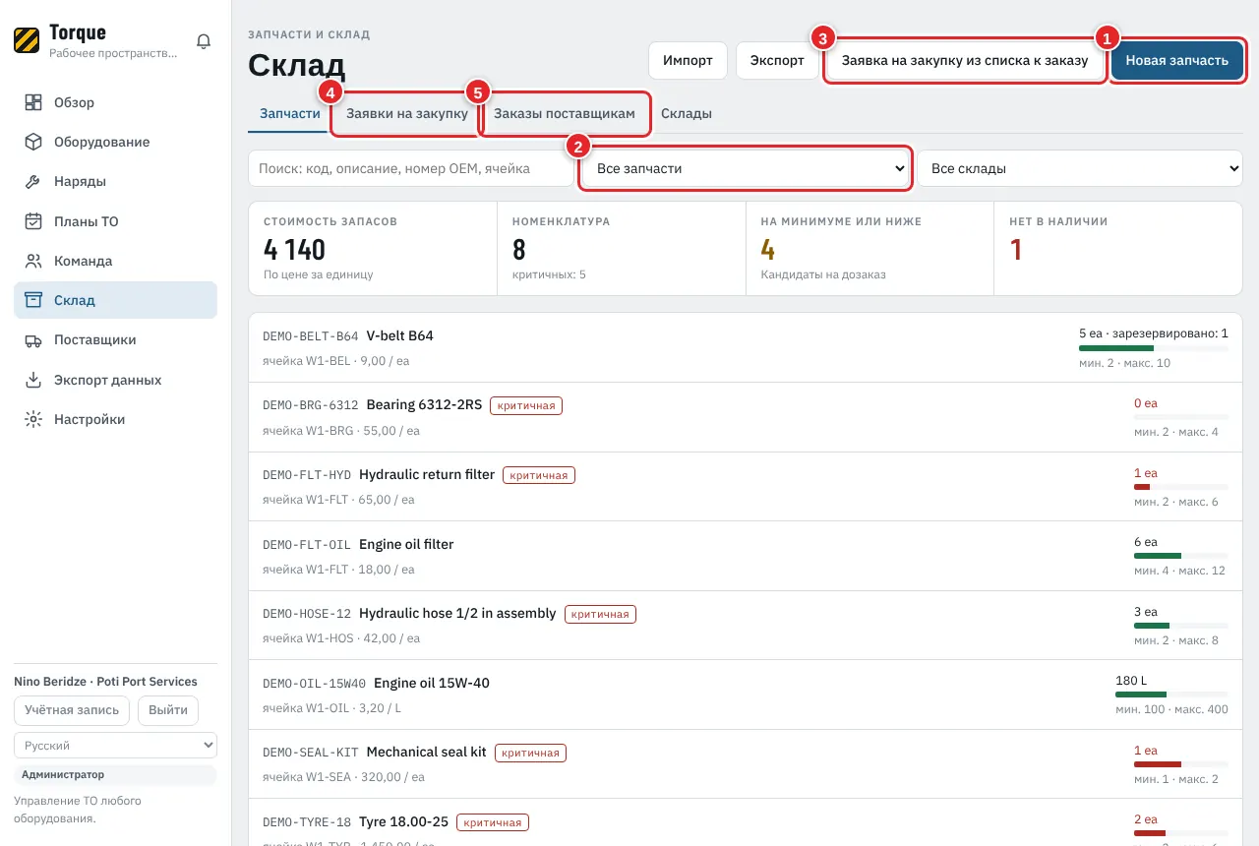Click Заявка на закупку из списка к заказу

[x=964, y=60]
